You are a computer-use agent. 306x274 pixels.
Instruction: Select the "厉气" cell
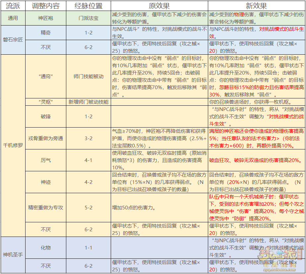[46, 160]
